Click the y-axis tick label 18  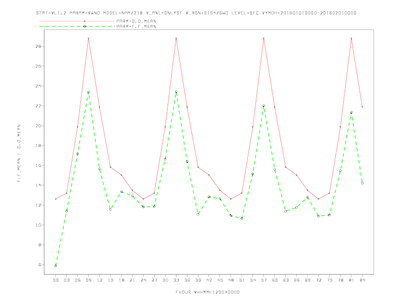click(x=39, y=146)
